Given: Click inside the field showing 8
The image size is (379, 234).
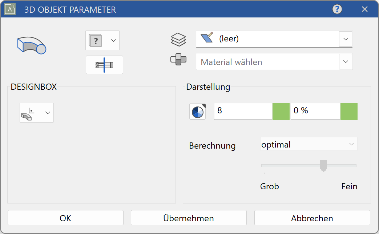Looking at the screenshot, I should pos(243,111).
